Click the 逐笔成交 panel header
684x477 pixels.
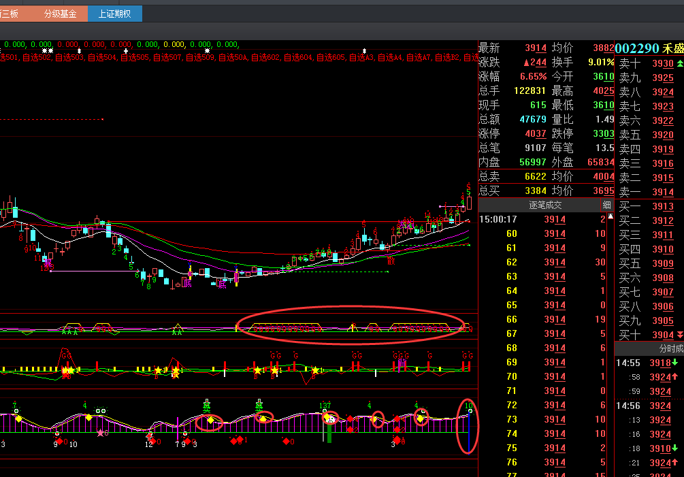click(x=545, y=205)
